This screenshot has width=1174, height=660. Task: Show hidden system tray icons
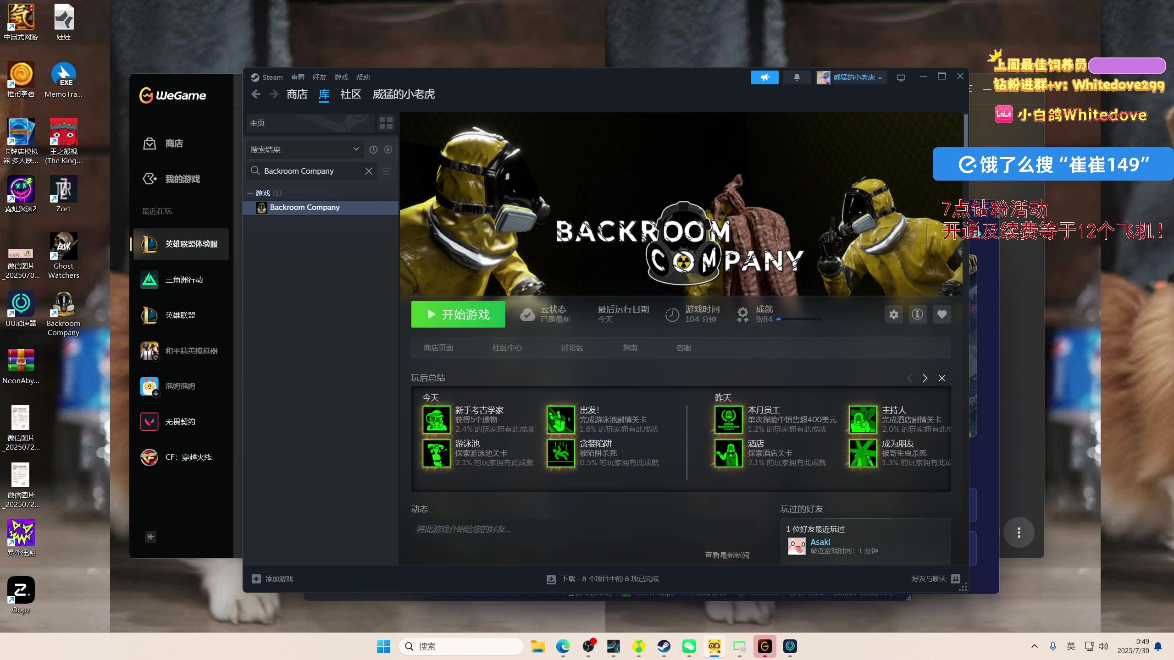1034,646
